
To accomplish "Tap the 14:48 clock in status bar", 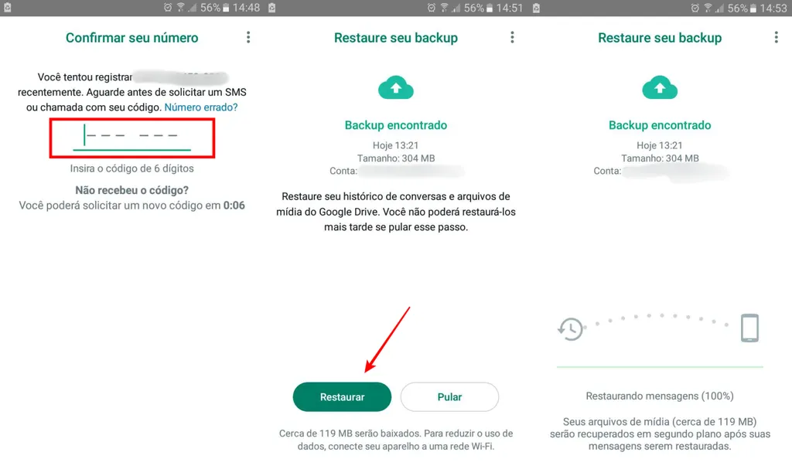I will tap(247, 8).
